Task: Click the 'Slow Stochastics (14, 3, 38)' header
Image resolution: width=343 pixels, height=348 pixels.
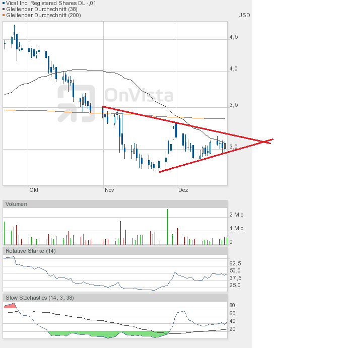Action: (x=115, y=298)
